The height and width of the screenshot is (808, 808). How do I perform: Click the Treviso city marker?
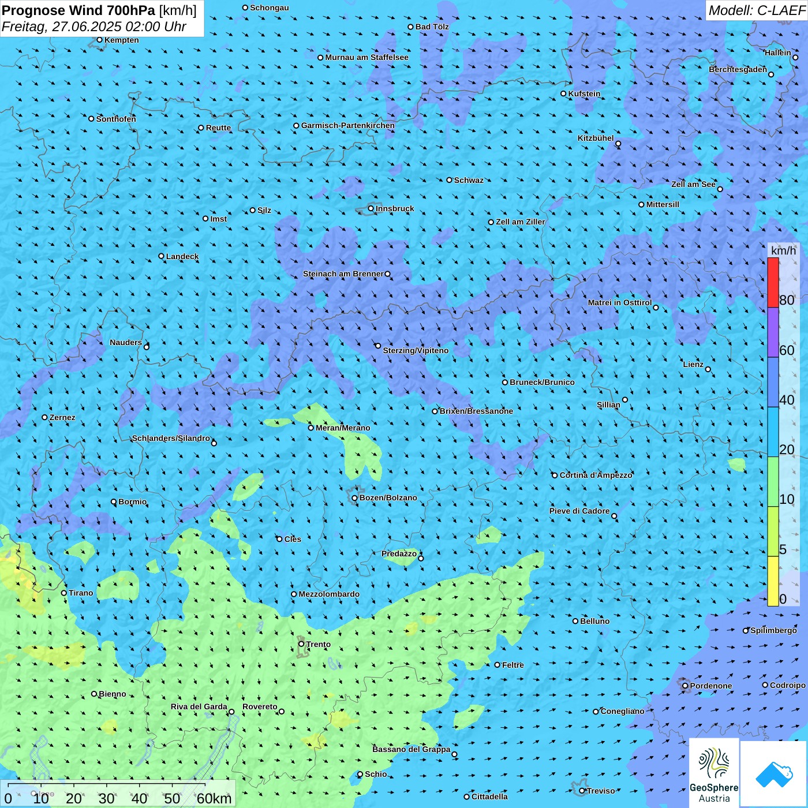582,791
